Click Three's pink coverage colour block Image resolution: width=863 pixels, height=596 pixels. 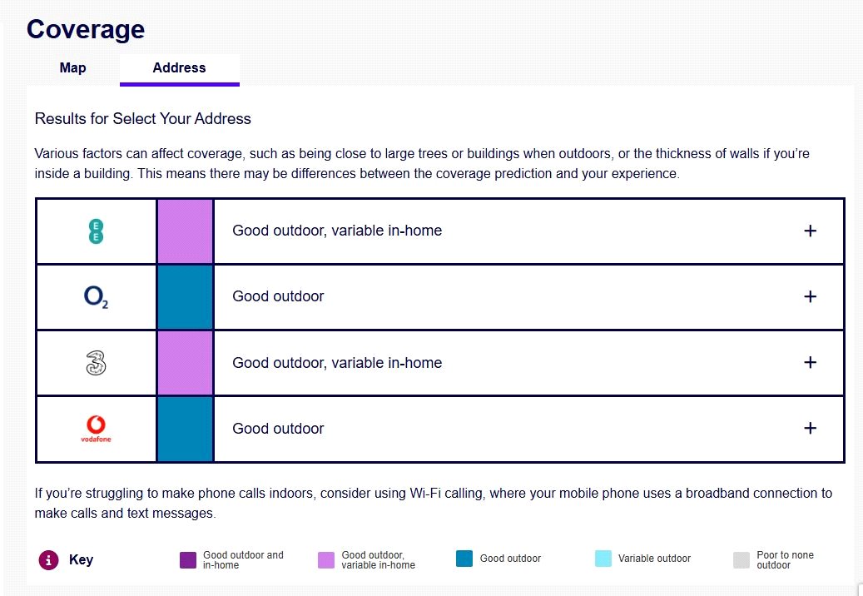[185, 363]
